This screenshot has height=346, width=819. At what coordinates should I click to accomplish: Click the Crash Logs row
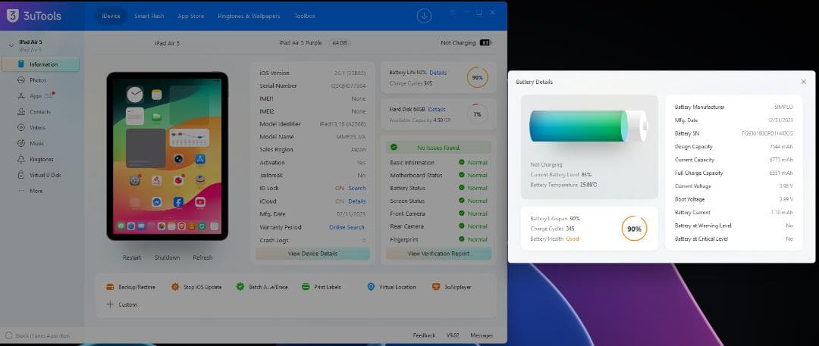(313, 241)
